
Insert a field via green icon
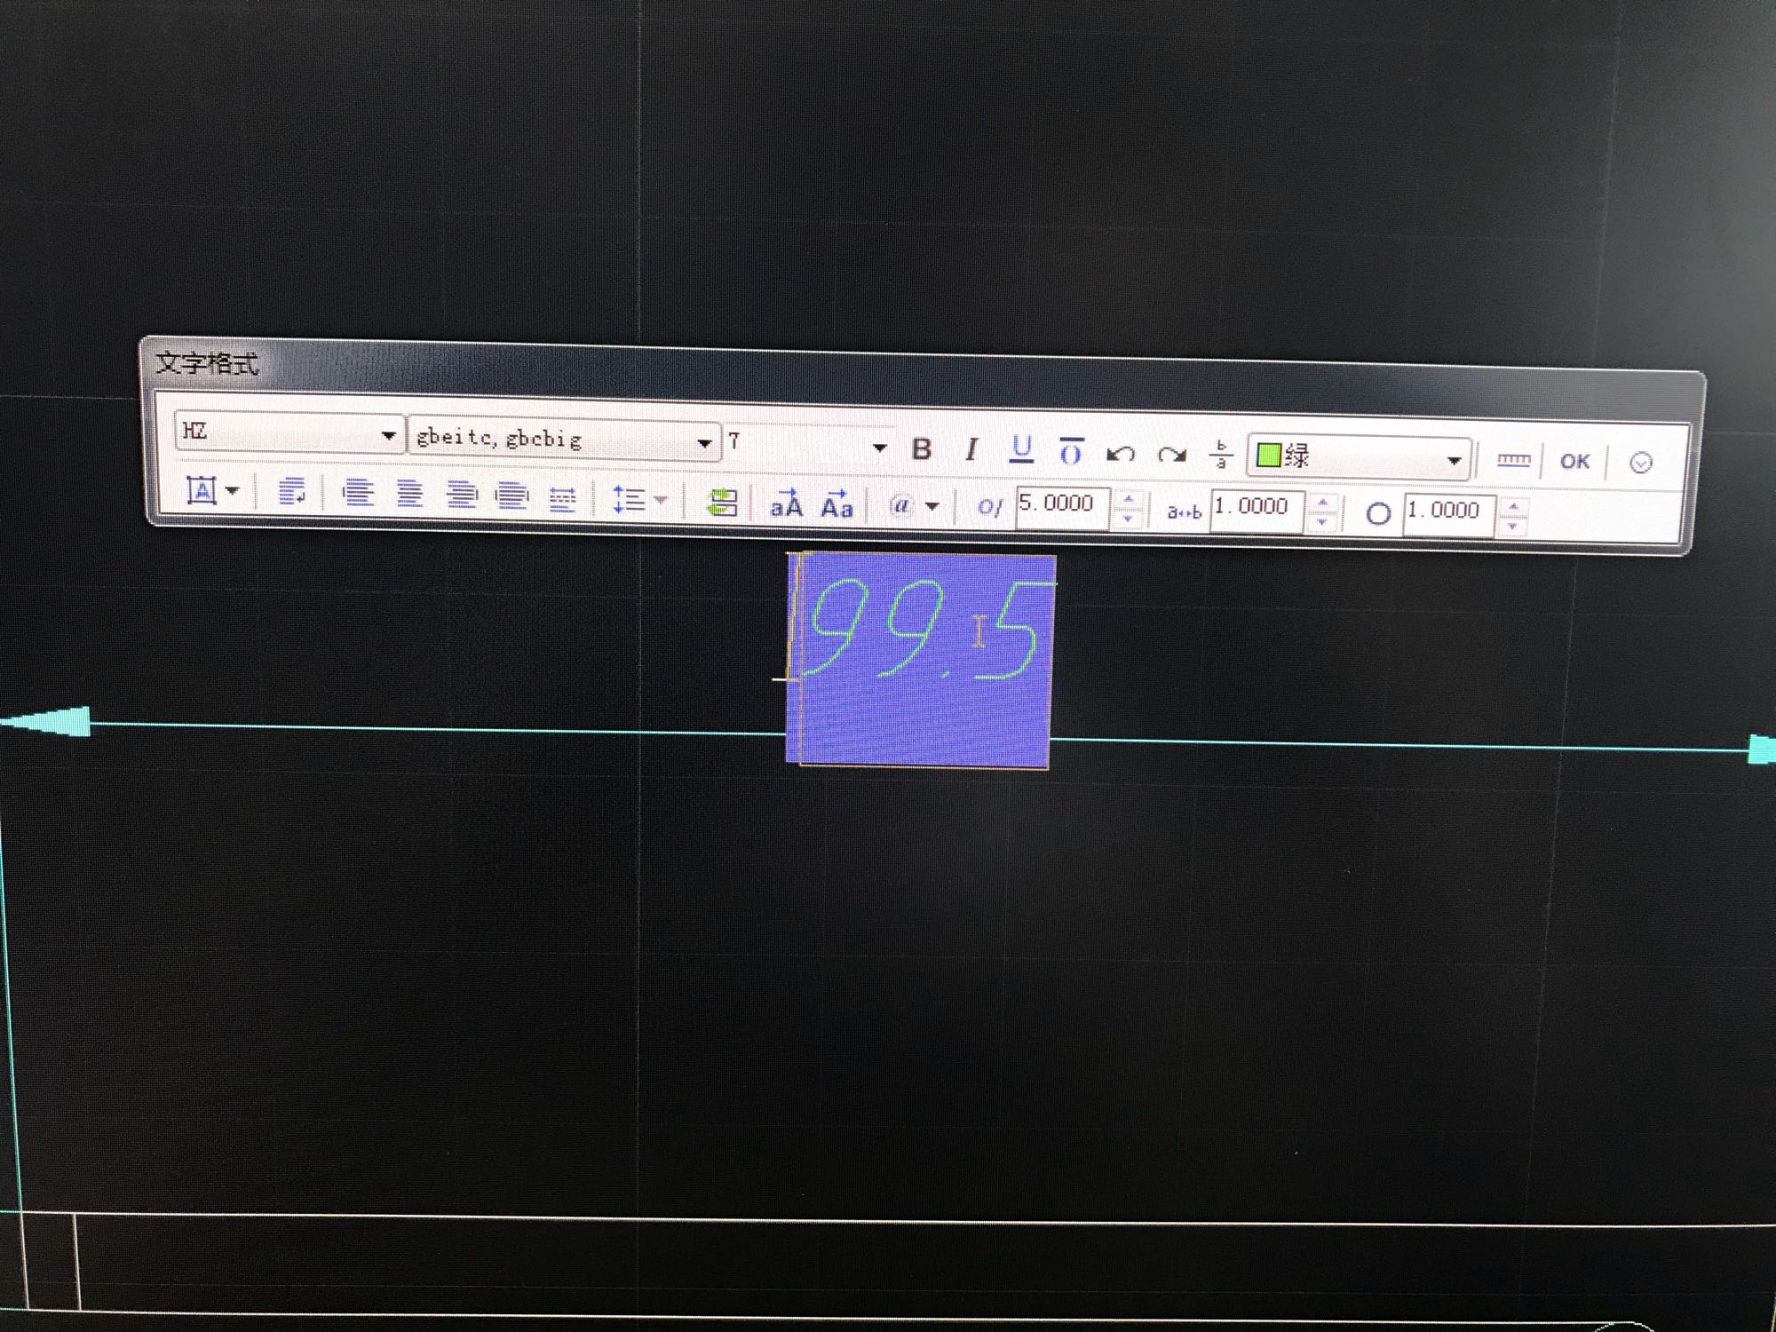pyautogui.click(x=722, y=503)
